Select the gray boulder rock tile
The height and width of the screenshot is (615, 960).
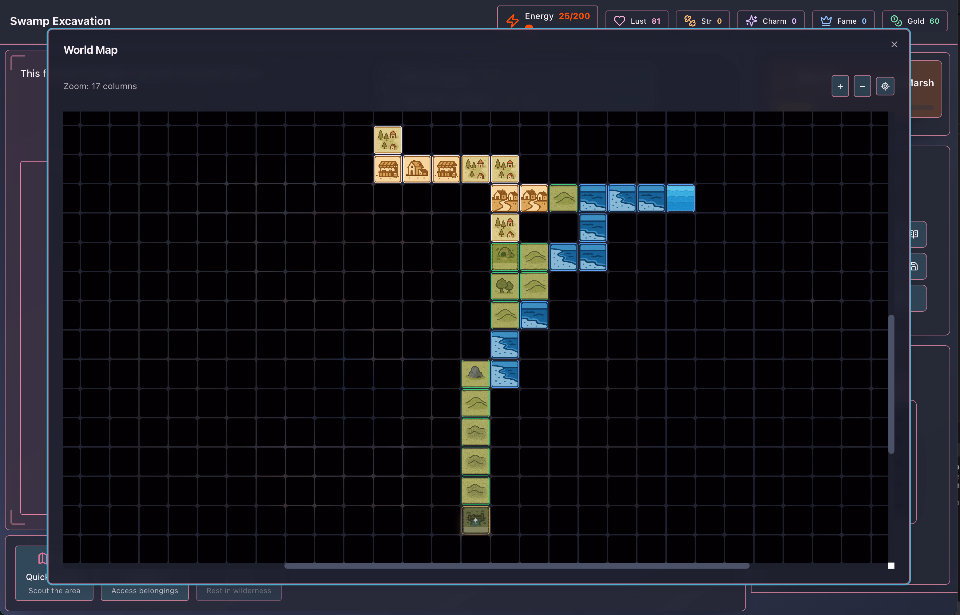(475, 374)
